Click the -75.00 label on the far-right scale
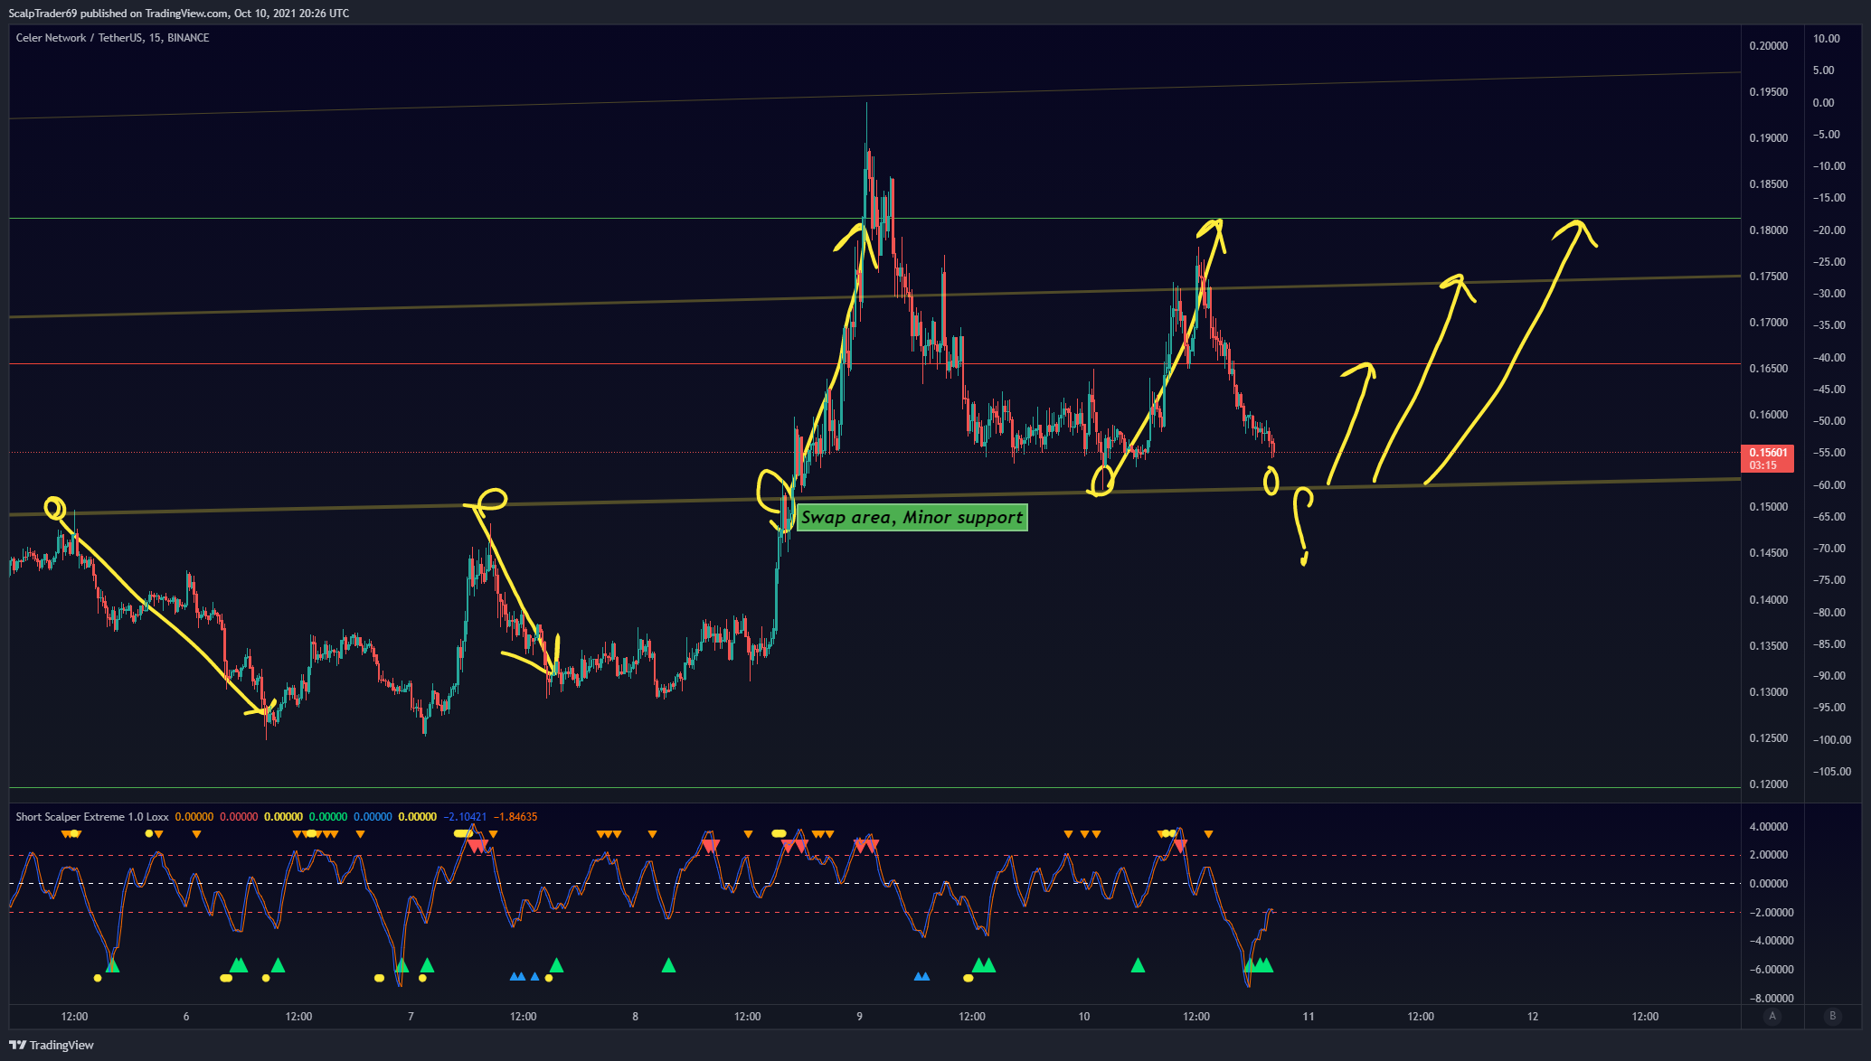This screenshot has height=1061, width=1871. tap(1828, 580)
